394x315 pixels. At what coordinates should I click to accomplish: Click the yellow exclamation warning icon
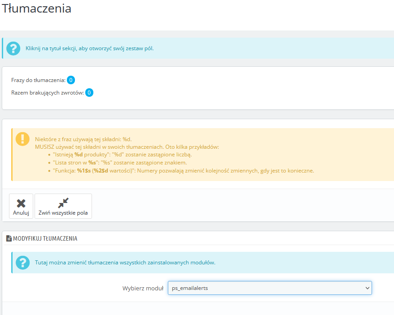pyautogui.click(x=22, y=139)
